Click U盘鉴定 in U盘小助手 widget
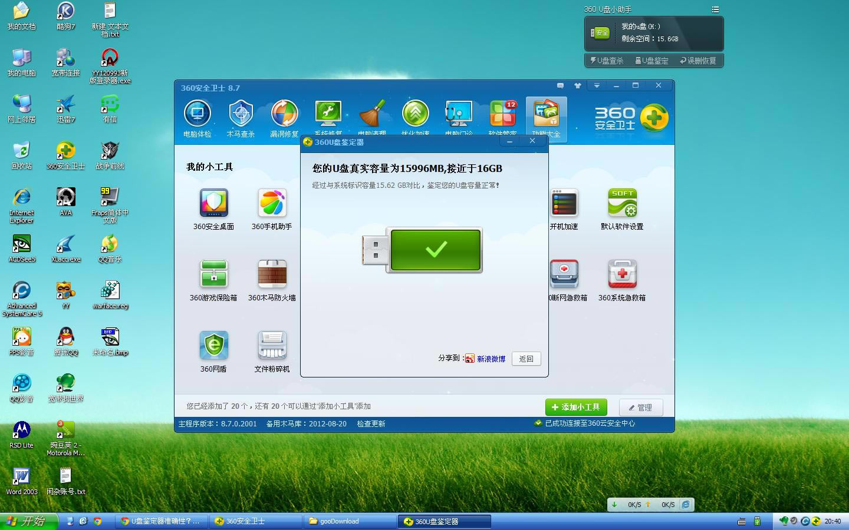The image size is (849, 530). [x=651, y=61]
